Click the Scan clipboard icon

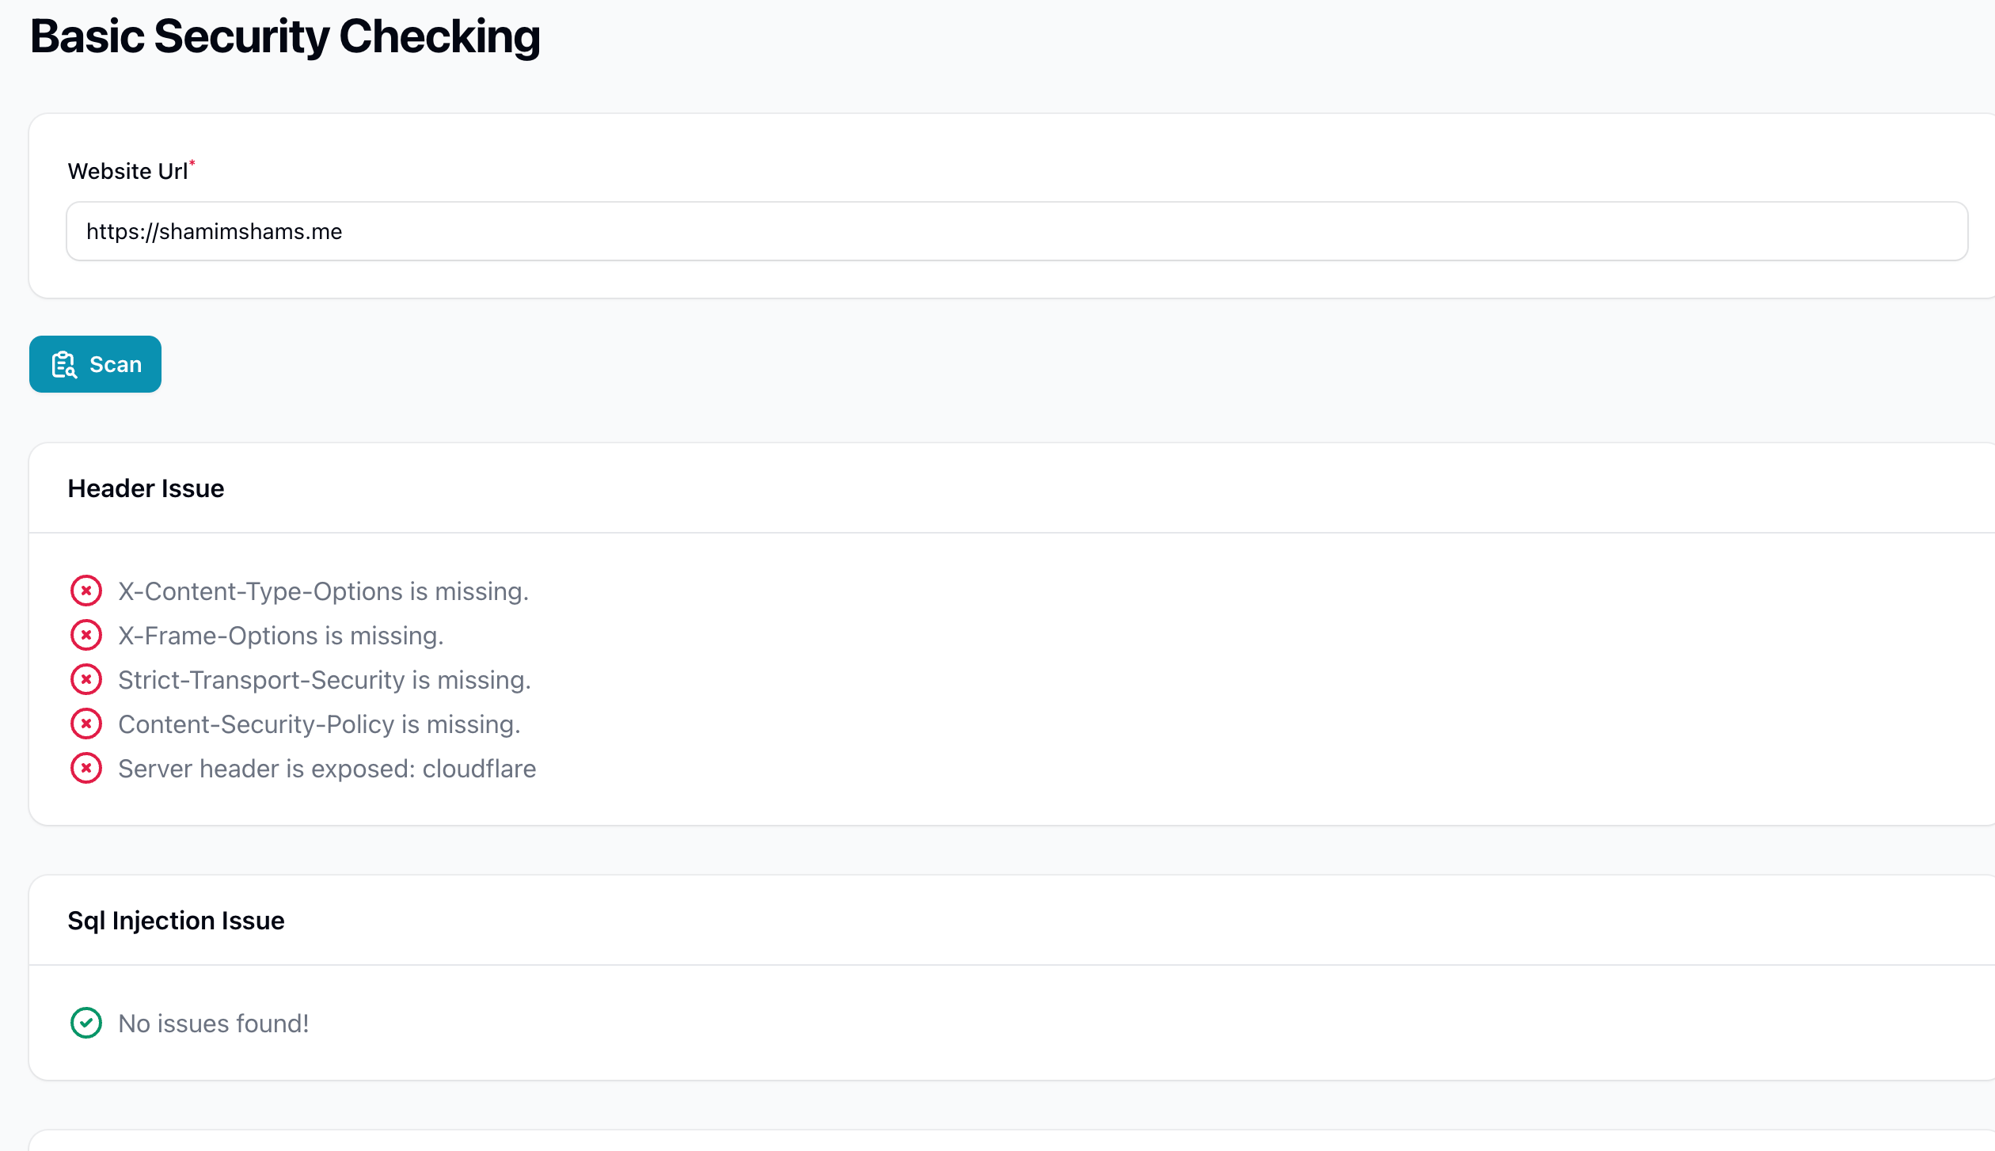tap(64, 364)
